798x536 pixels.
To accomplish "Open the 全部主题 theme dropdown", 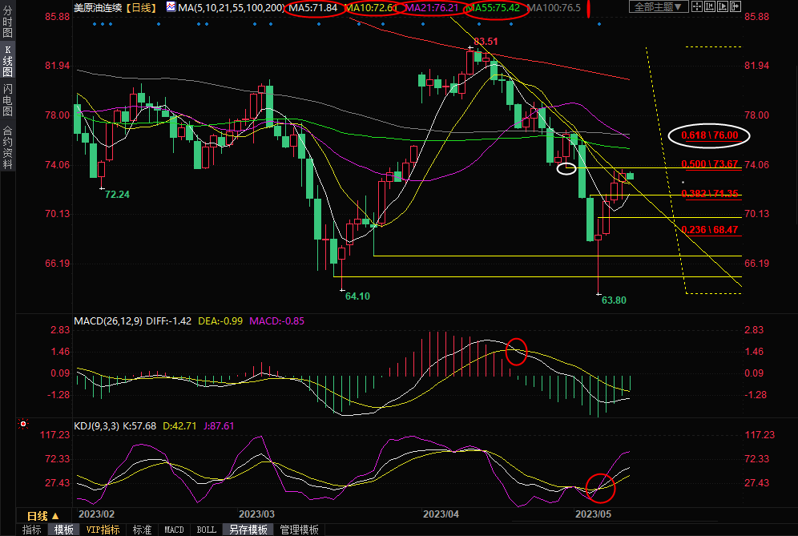I will point(659,6).
